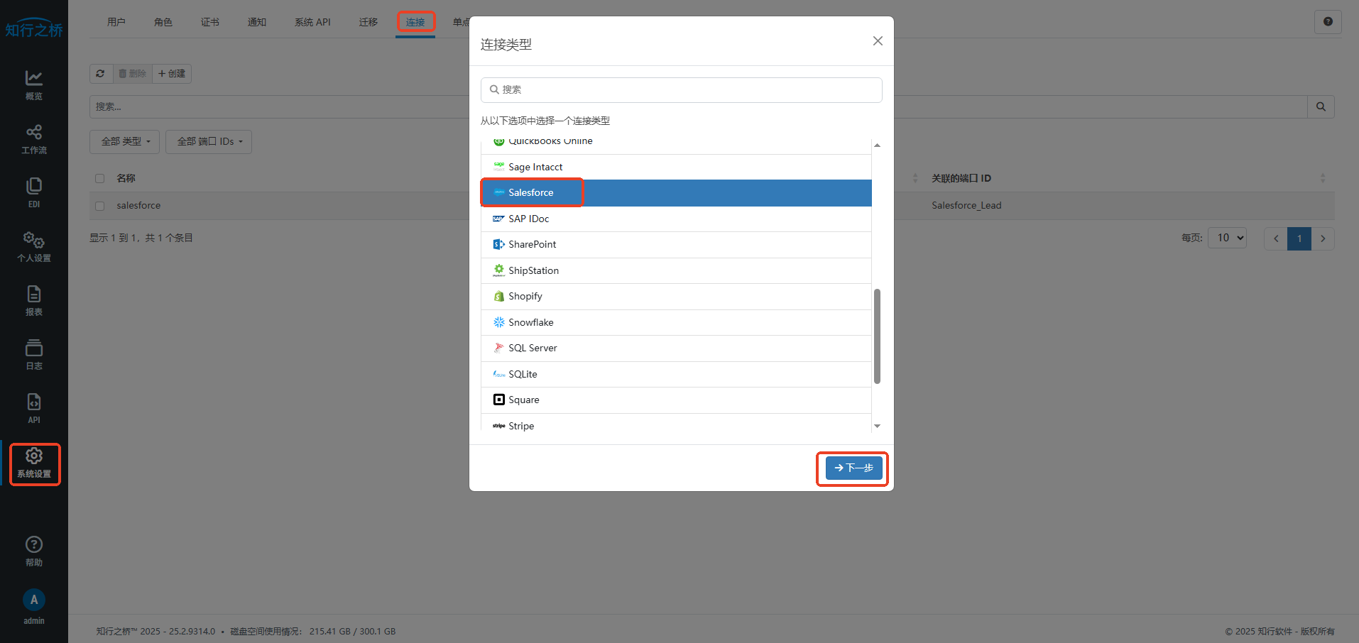Screen dimensions: 1359x643
Task: Click the connection list vertical scrollbar thumb
Action: coord(877,336)
